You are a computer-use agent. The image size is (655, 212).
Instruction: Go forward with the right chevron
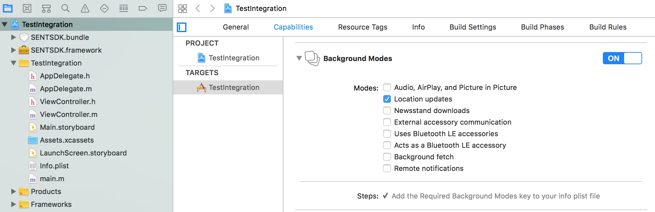click(x=212, y=9)
